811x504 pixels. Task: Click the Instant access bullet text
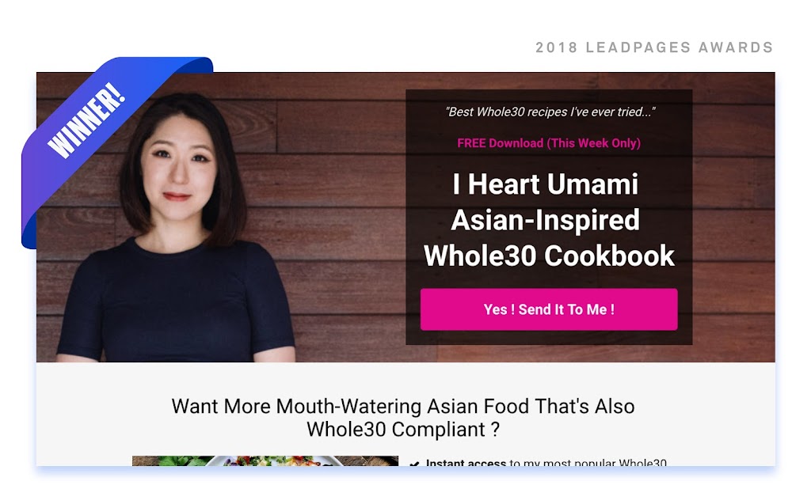click(x=546, y=463)
